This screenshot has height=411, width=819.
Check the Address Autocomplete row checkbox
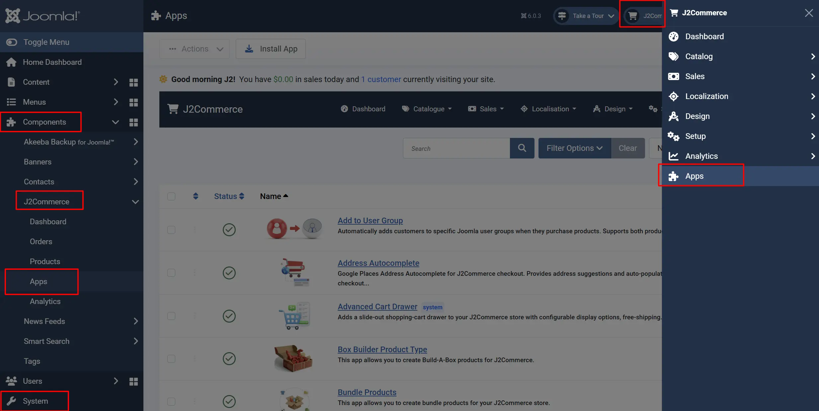point(171,273)
